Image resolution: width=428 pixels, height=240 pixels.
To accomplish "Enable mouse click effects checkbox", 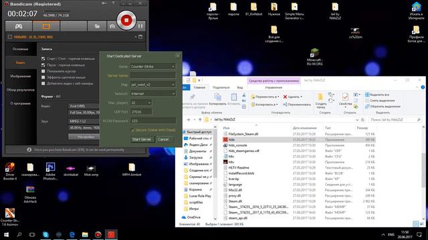I will click(x=43, y=77).
